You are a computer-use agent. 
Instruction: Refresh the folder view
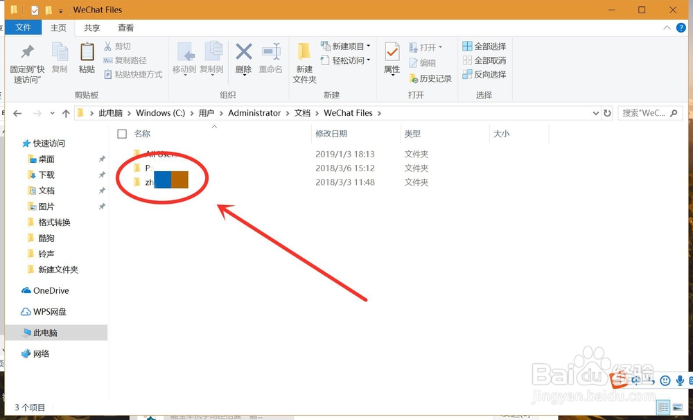pos(607,113)
